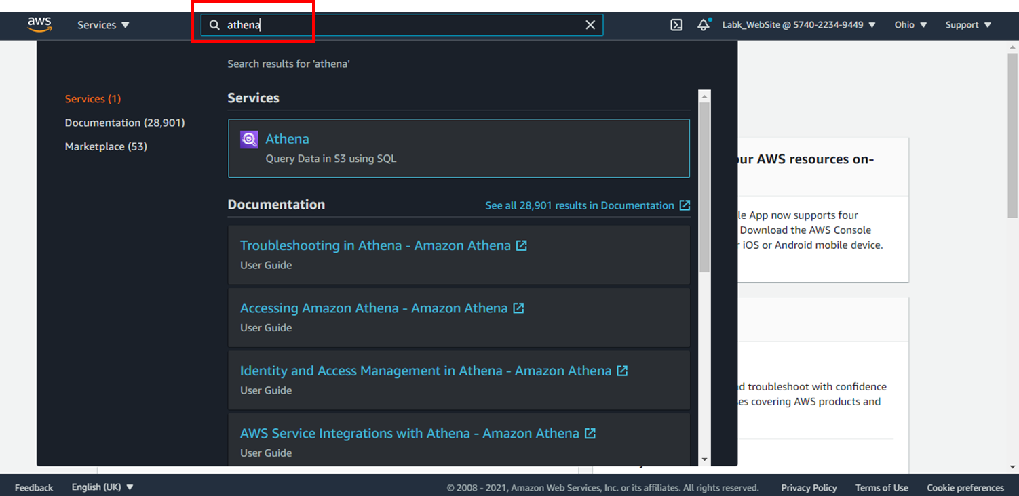Image resolution: width=1019 pixels, height=496 pixels.
Task: Open the AWS logo home link
Action: coord(39,25)
